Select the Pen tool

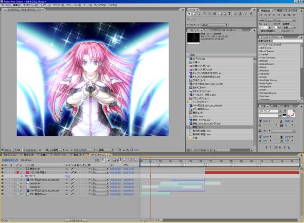[x=225, y=14]
